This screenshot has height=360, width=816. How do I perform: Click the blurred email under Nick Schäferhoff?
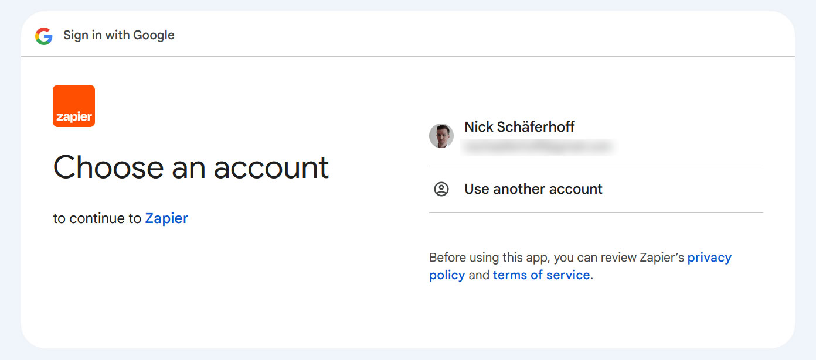pyautogui.click(x=538, y=146)
